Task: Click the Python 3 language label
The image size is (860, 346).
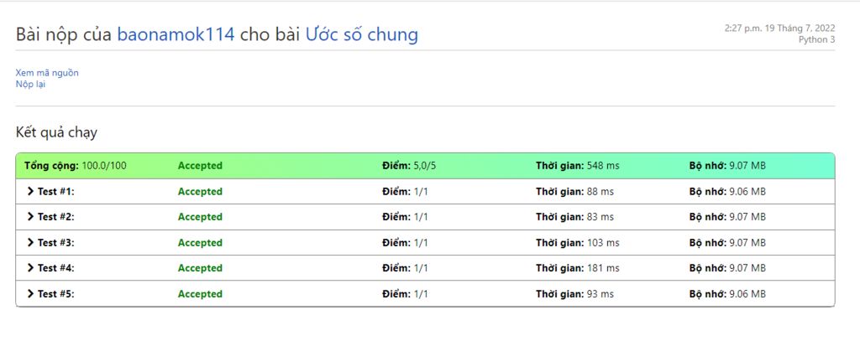Action: pyautogui.click(x=816, y=39)
